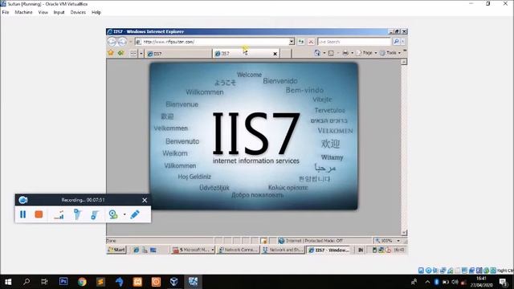Click the guest clock showing 16:40
Viewport: 514px width, 289px height.
(399, 250)
